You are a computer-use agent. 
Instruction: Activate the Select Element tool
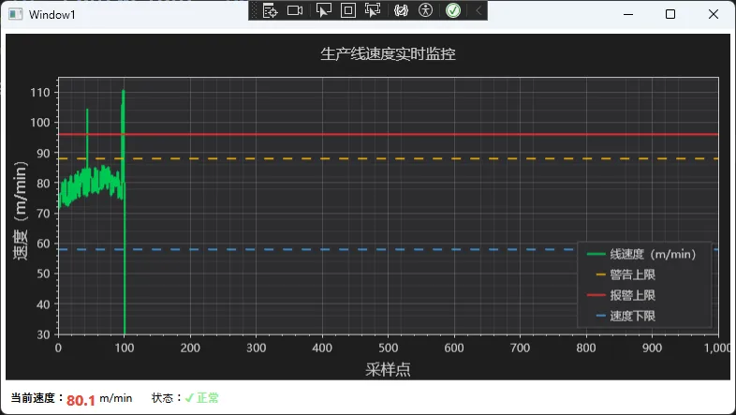tap(323, 10)
